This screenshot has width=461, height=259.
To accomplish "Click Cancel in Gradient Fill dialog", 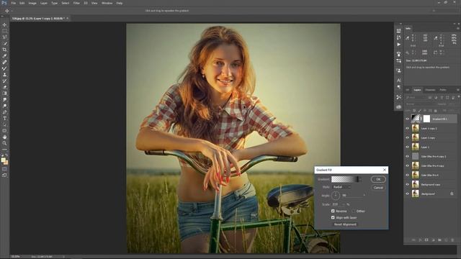I will pos(378,188).
